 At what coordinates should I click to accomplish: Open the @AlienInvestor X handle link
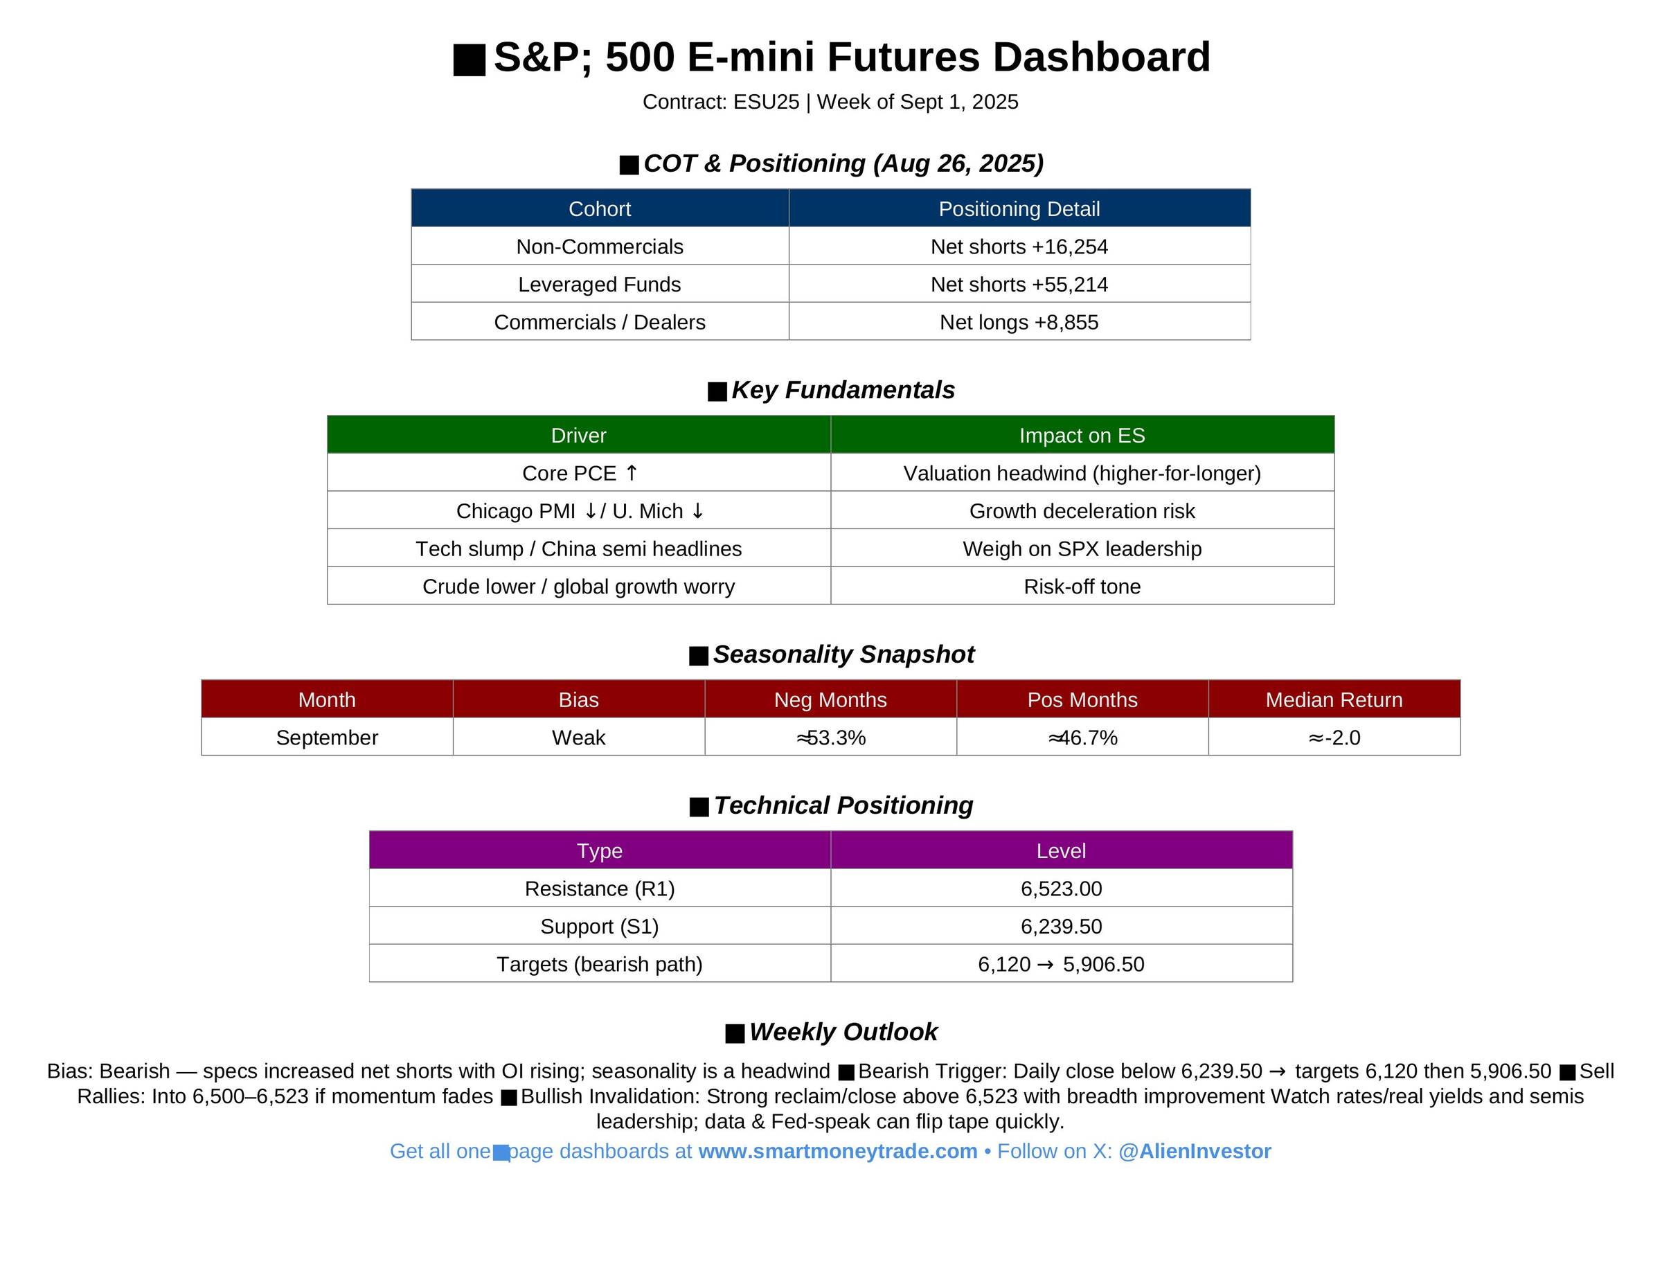coord(1194,1151)
